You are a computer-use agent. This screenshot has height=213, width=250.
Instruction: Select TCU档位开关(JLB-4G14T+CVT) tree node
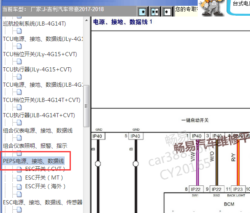42,100
